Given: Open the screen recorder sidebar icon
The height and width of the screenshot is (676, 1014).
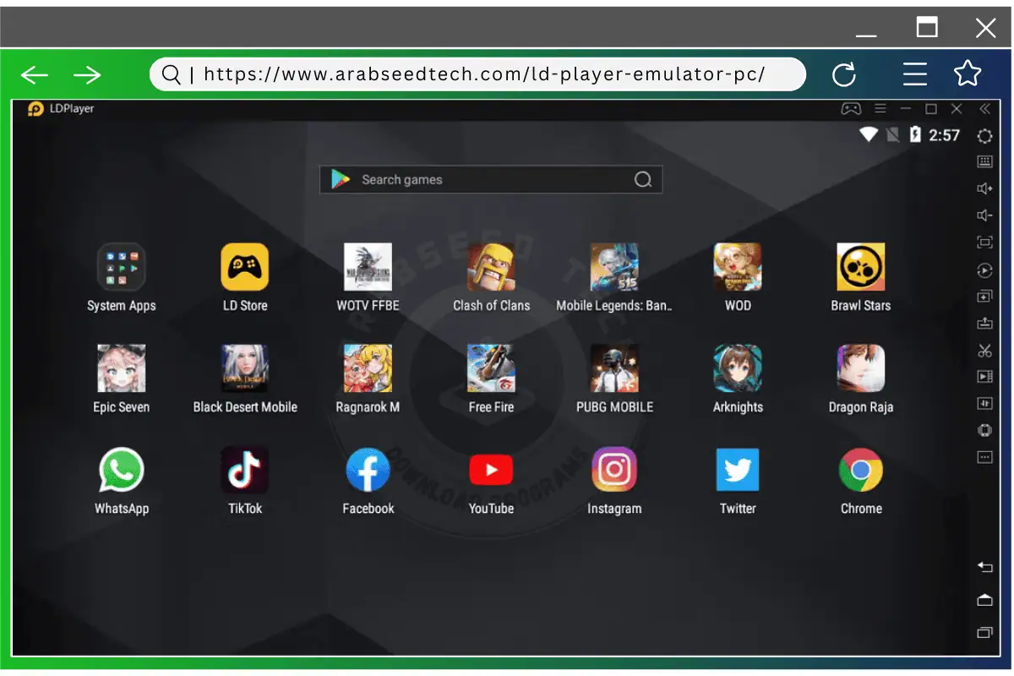Looking at the screenshot, I should coord(985,376).
